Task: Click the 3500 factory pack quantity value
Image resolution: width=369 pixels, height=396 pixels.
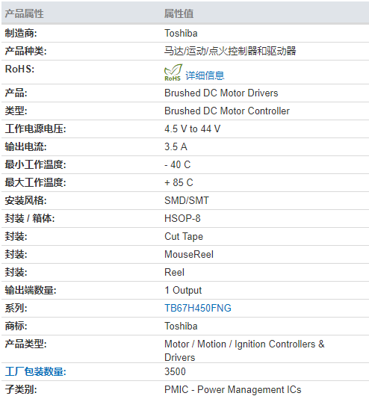Action: pos(175,372)
